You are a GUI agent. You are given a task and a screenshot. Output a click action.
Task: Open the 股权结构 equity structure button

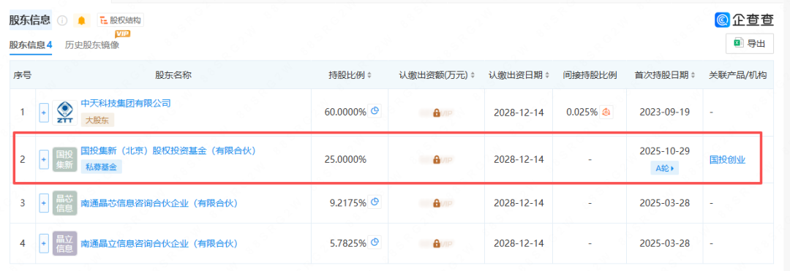point(121,20)
